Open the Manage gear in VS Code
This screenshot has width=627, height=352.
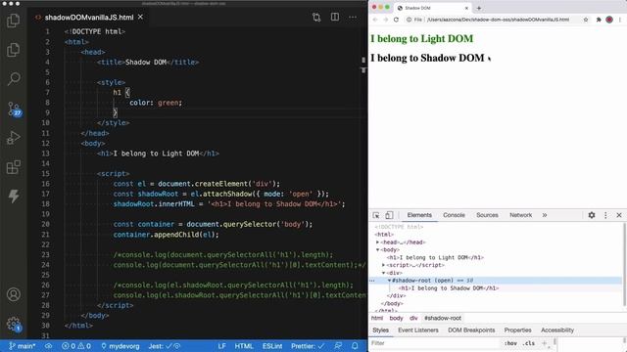(x=14, y=324)
